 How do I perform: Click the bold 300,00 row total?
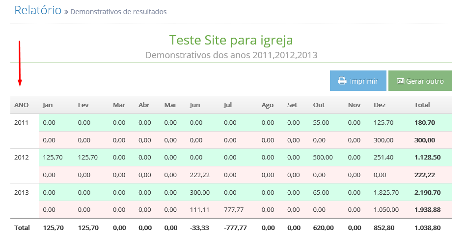[425, 140]
